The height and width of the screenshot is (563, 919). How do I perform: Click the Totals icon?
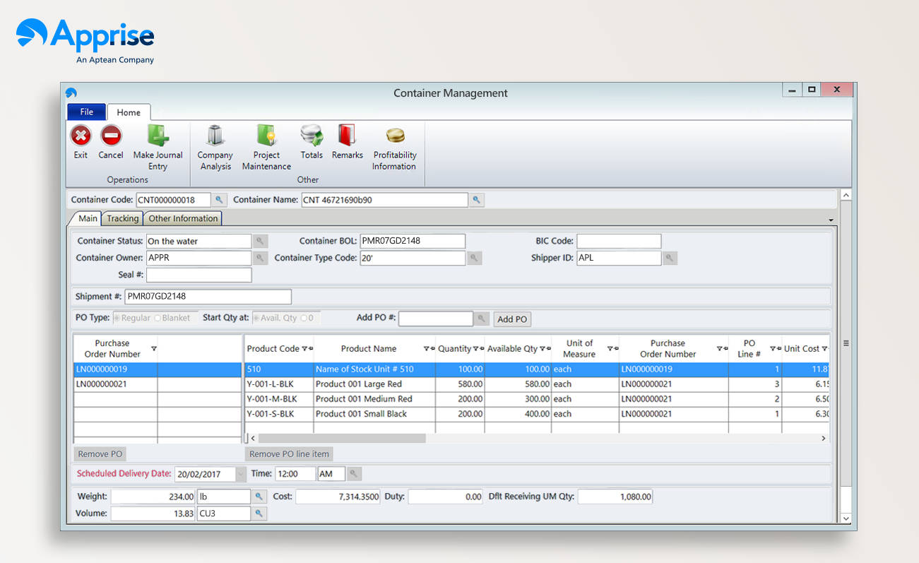[312, 145]
